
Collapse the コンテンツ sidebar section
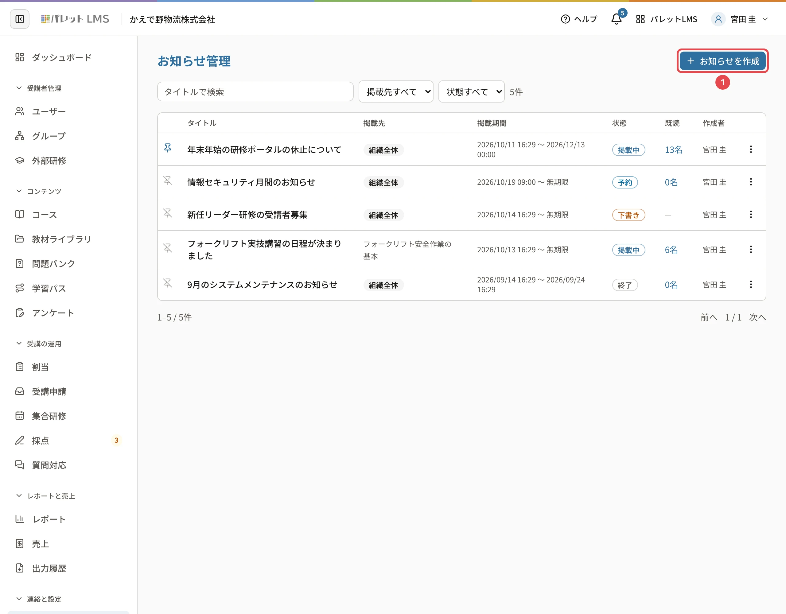coord(39,191)
